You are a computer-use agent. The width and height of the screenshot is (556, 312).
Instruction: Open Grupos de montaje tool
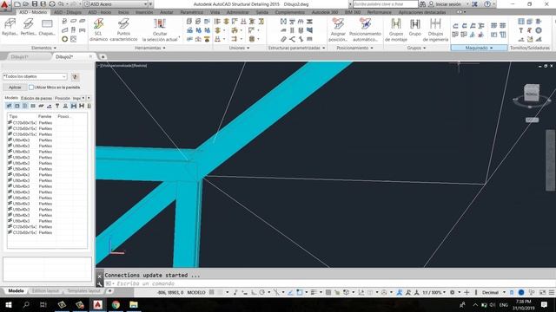pyautogui.click(x=396, y=30)
